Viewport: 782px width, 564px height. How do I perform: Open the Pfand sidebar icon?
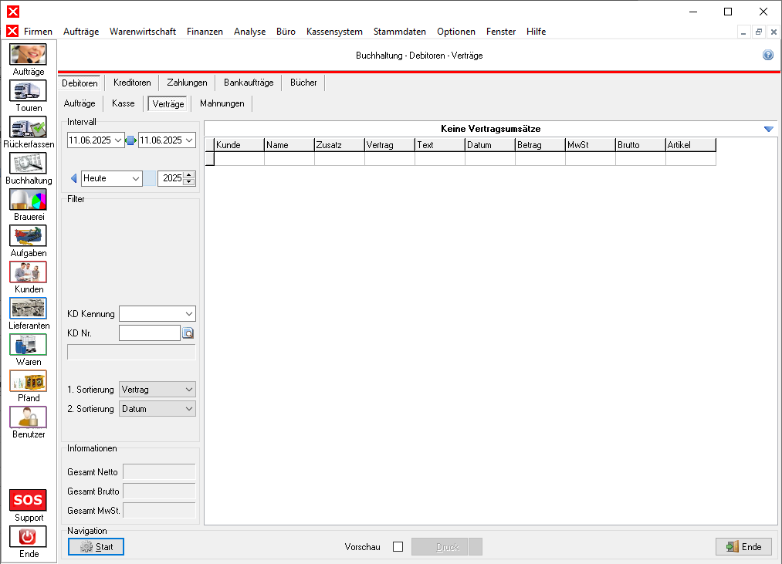pos(28,381)
